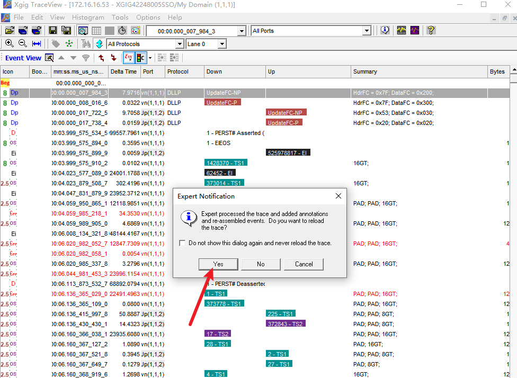Jump to previous event with red up arrow

point(102,58)
